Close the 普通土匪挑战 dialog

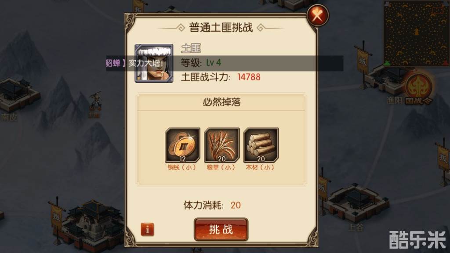point(317,15)
